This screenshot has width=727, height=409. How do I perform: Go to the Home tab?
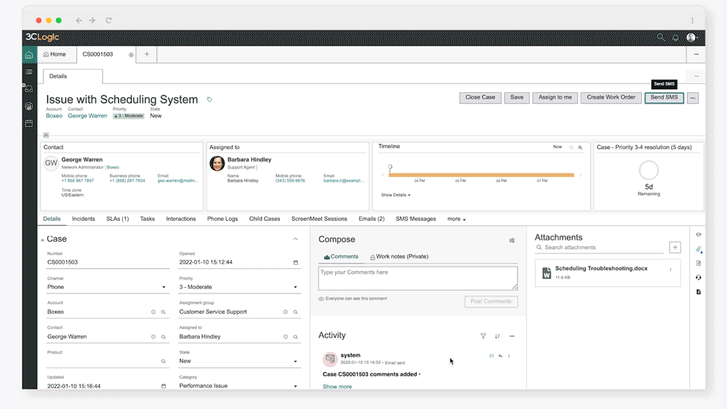(55, 54)
